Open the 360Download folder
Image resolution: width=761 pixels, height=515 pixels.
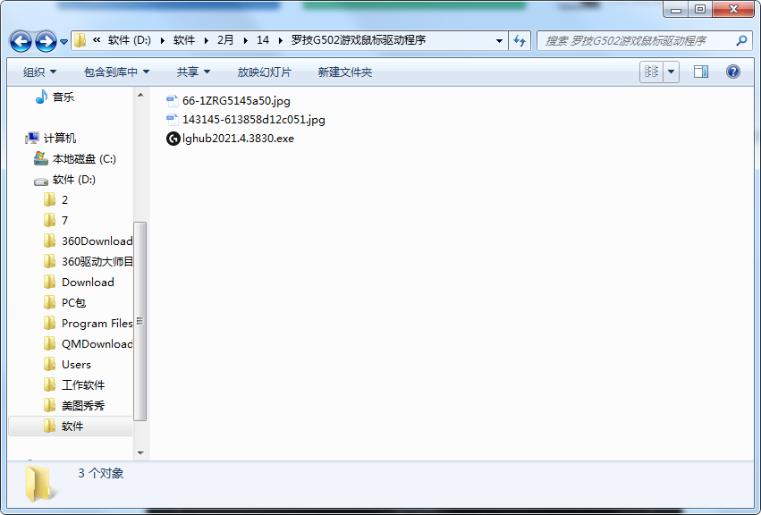click(x=97, y=241)
